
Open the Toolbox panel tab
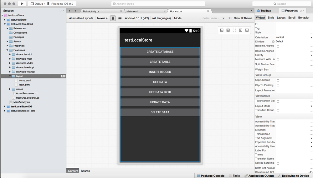point(264,11)
